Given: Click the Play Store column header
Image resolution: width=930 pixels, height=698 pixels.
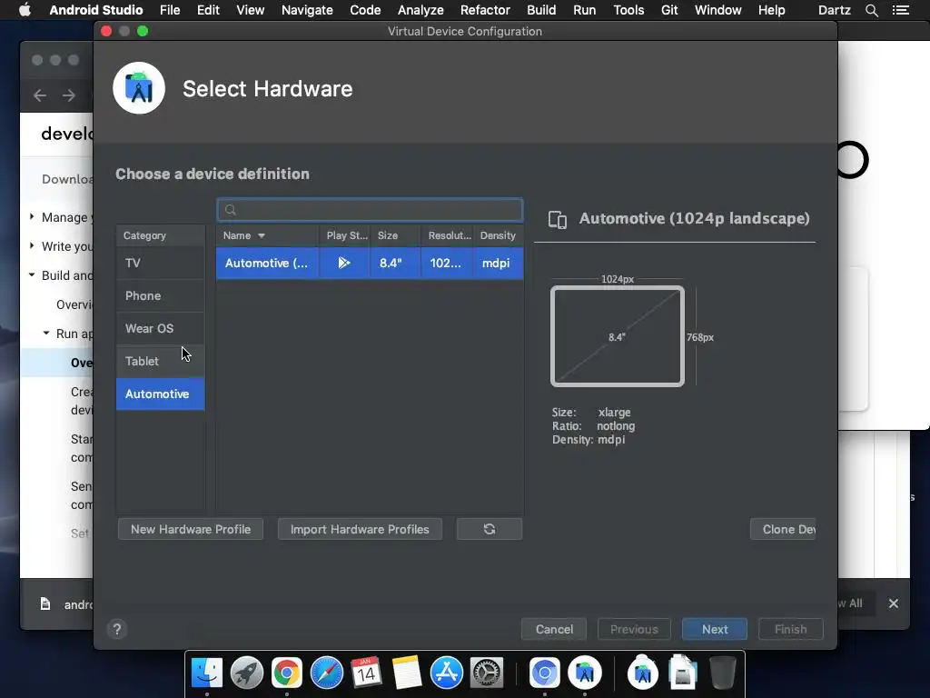Looking at the screenshot, I should pos(345,235).
